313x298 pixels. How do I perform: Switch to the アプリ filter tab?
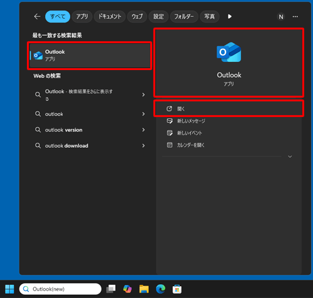(82, 16)
